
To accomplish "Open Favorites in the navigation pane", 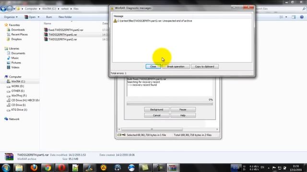I will (14, 25).
